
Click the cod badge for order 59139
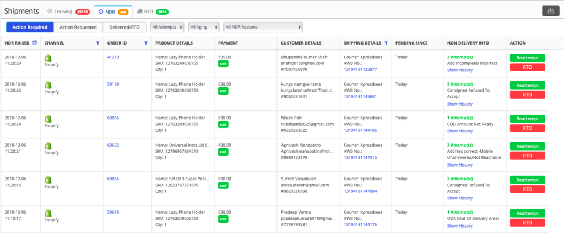[x=224, y=91]
